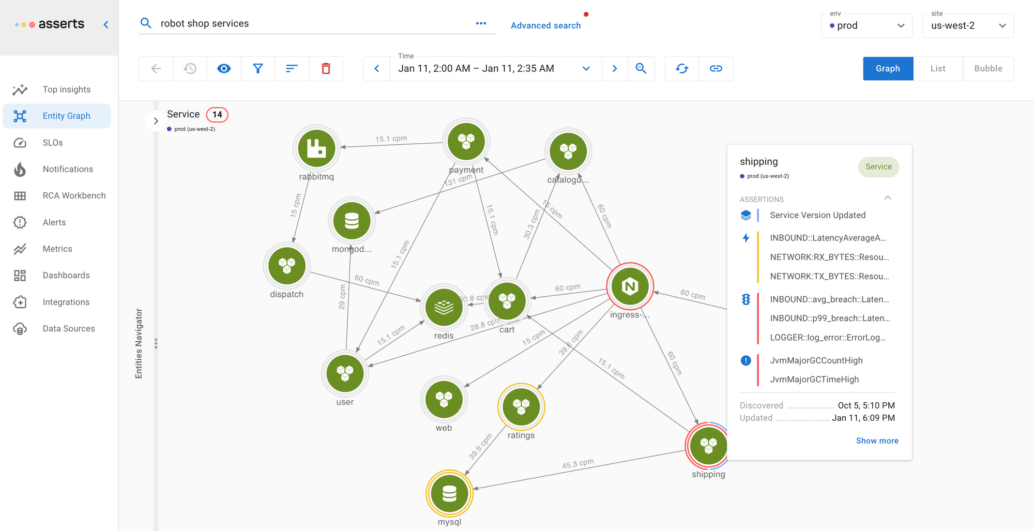Image resolution: width=1034 pixels, height=531 pixels.
Task: Switch to List view
Action: (937, 69)
